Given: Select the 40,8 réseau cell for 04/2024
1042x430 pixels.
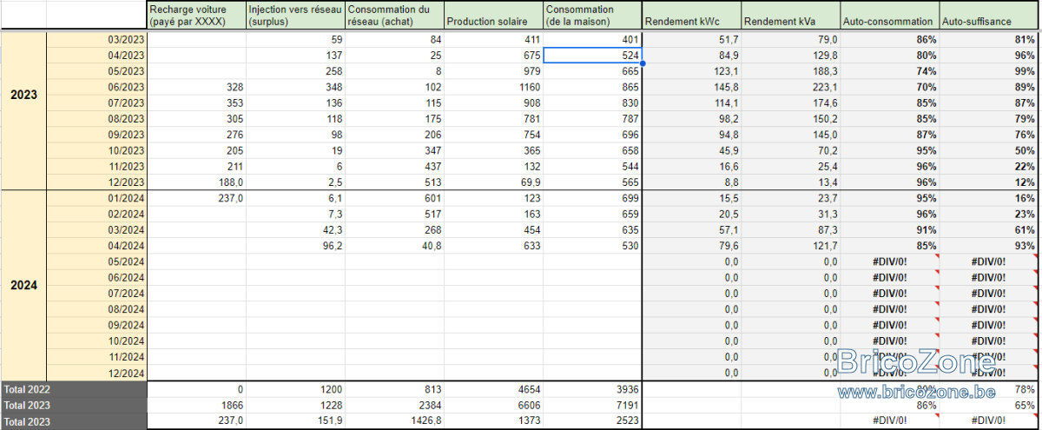Looking at the screenshot, I should pos(394,246).
